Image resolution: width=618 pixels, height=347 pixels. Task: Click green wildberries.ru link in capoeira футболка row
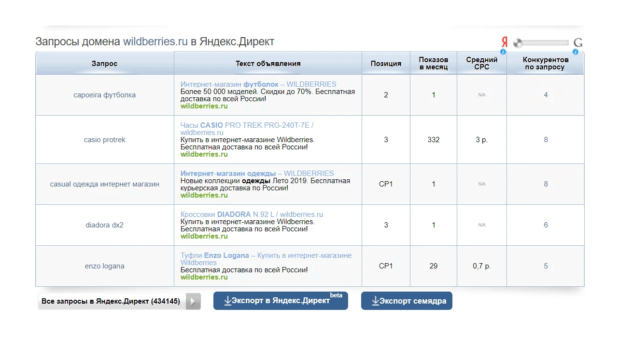point(204,106)
